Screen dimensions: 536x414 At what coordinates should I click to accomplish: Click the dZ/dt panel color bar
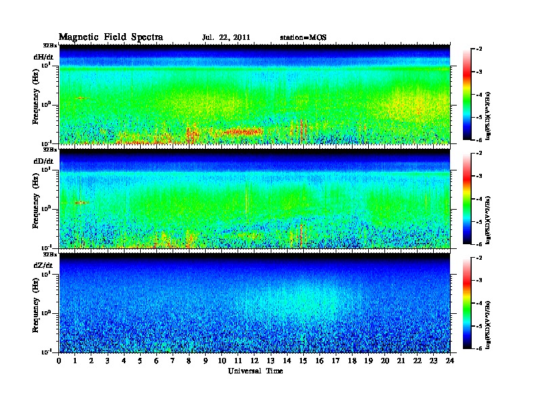click(467, 303)
